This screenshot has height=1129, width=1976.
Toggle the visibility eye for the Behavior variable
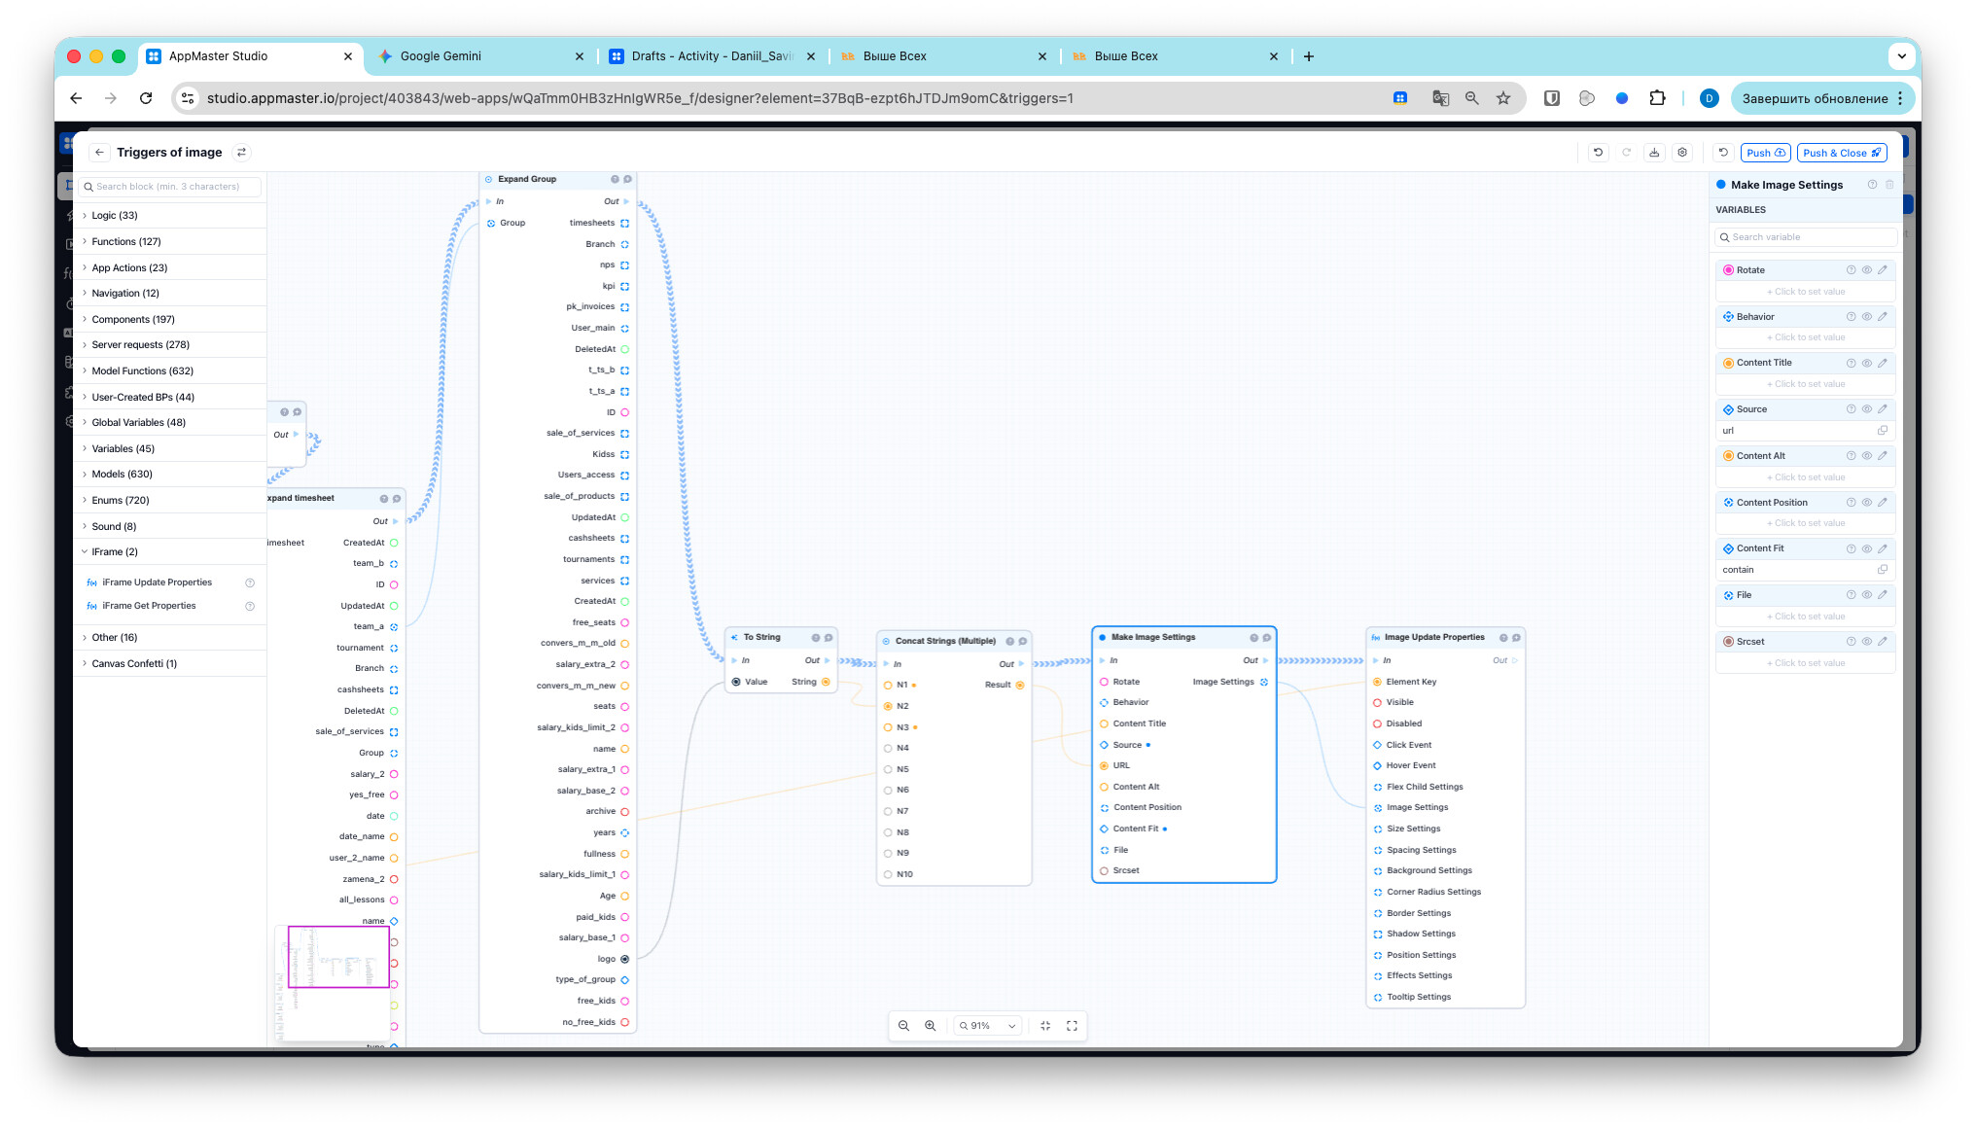(1867, 317)
